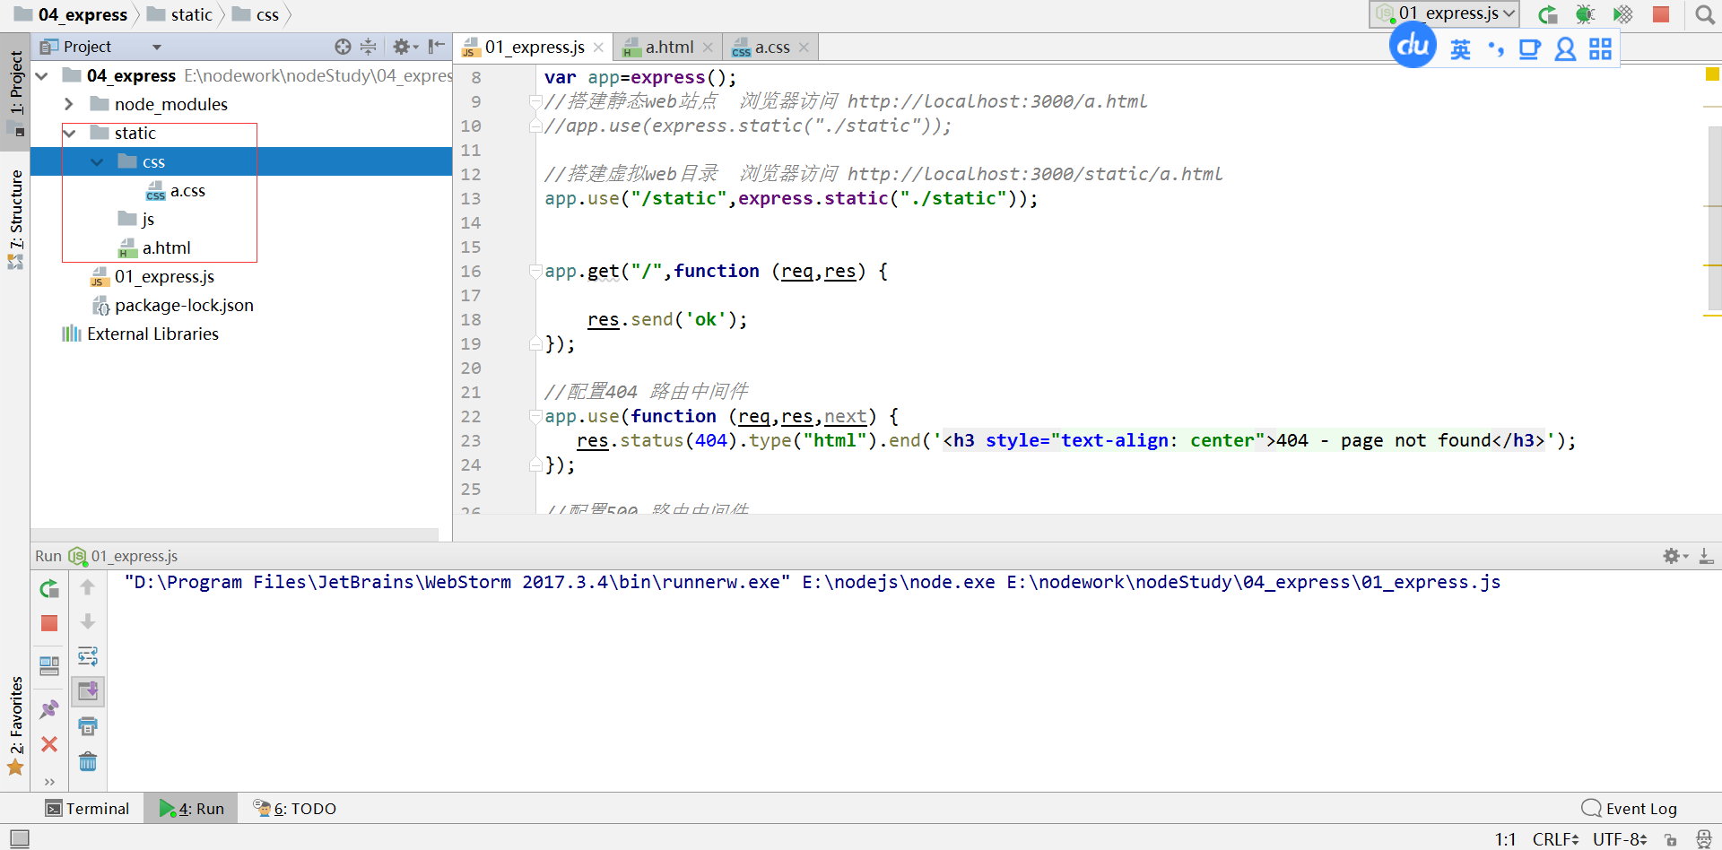This screenshot has width=1722, height=850.
Task: Toggle soft-wrap in the Run console
Action: (88, 656)
